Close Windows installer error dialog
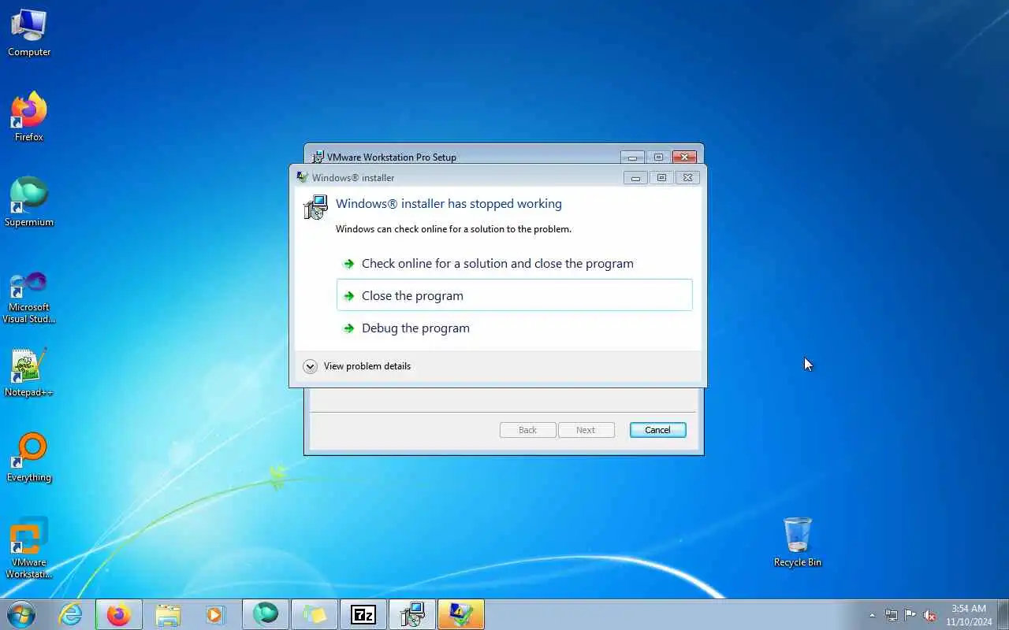 coord(687,178)
